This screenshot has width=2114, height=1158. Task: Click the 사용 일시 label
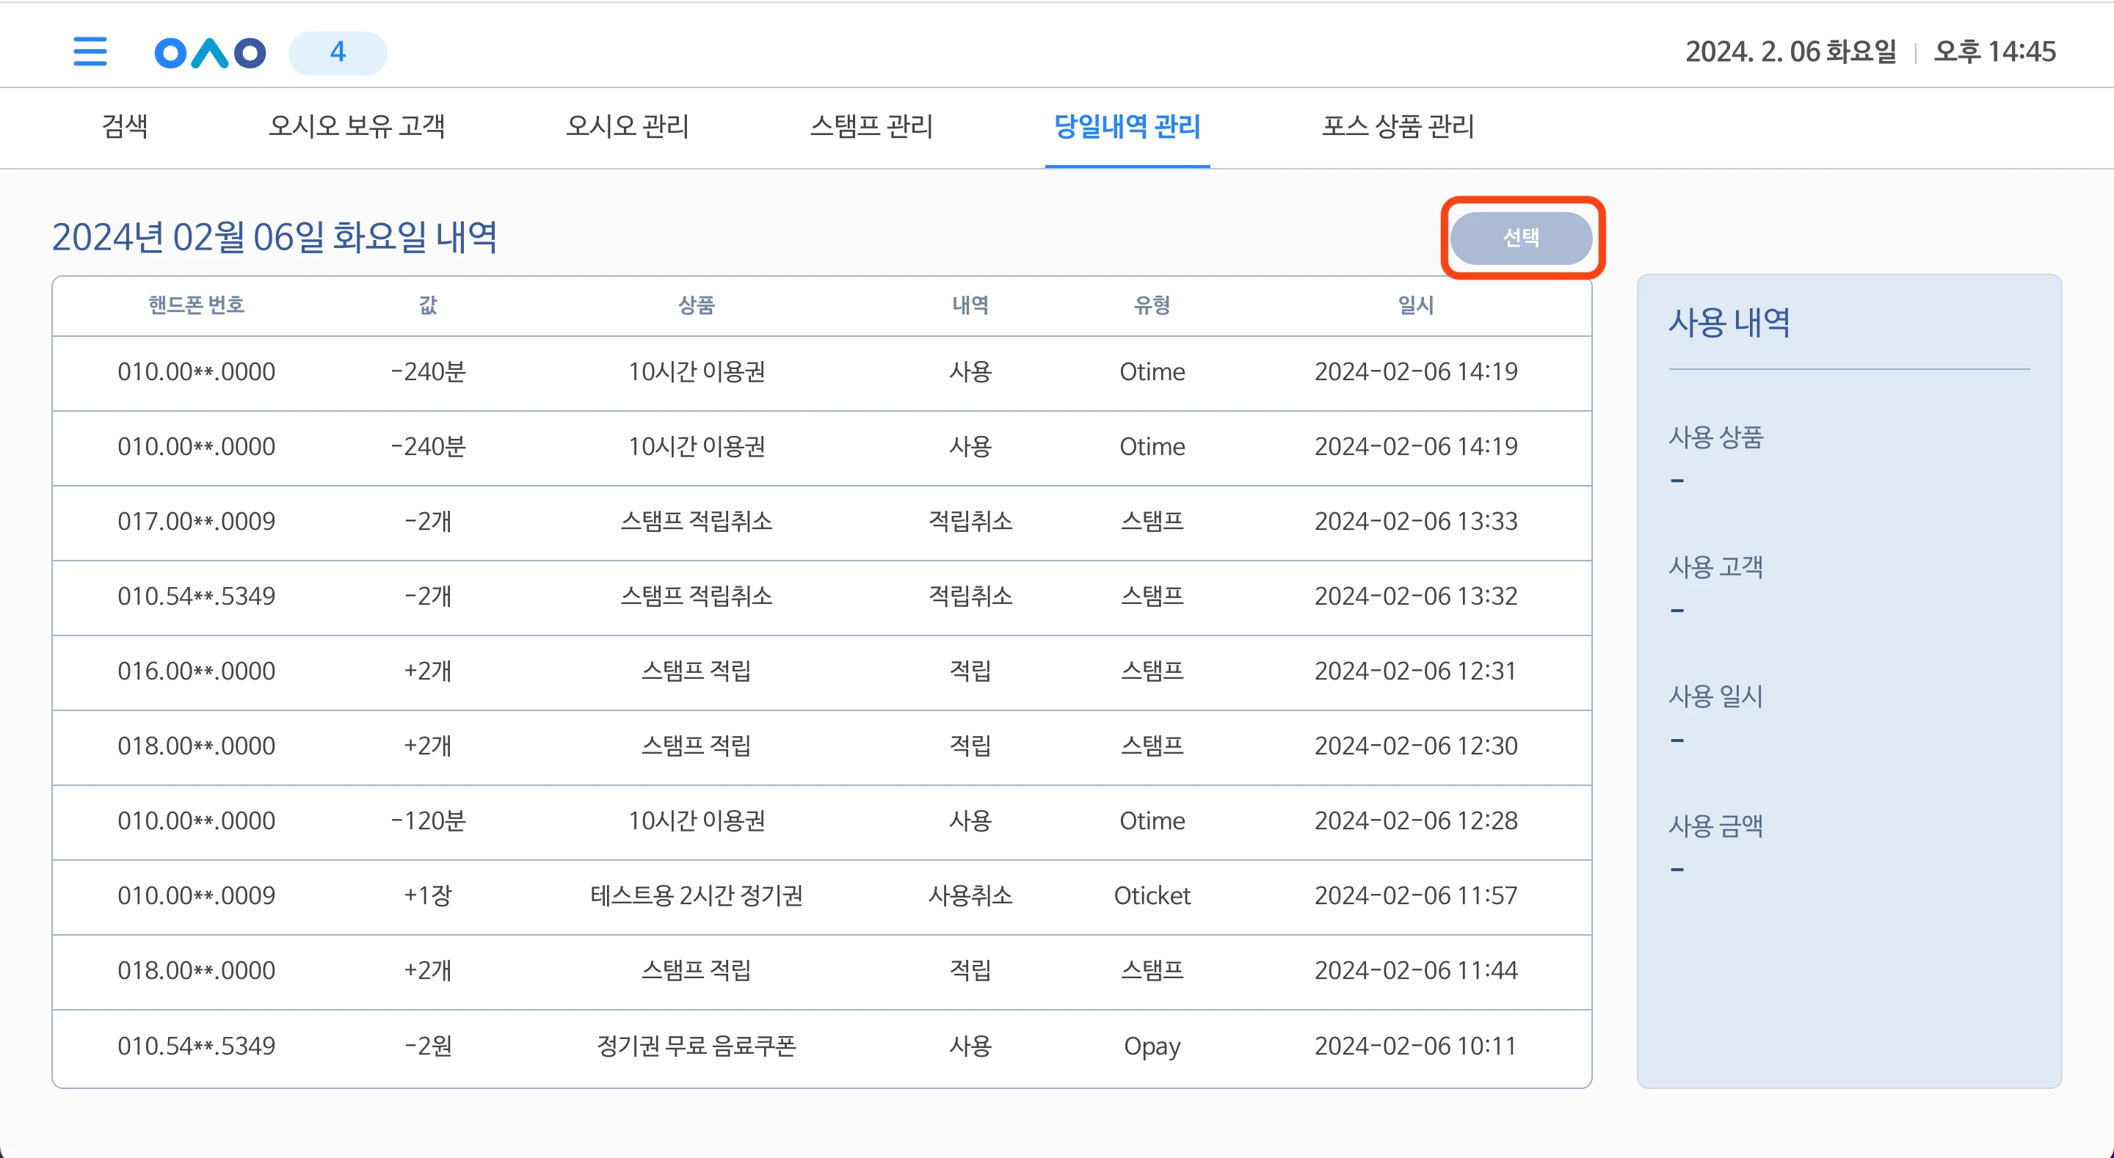[x=1716, y=696]
